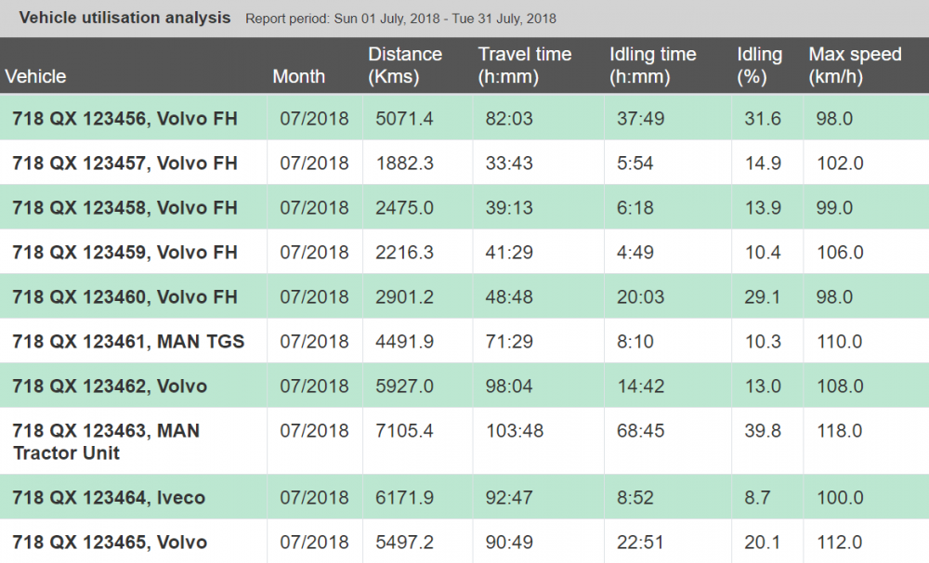Viewport: 929px width, 563px height.
Task: Click the Month column header
Action: (298, 76)
